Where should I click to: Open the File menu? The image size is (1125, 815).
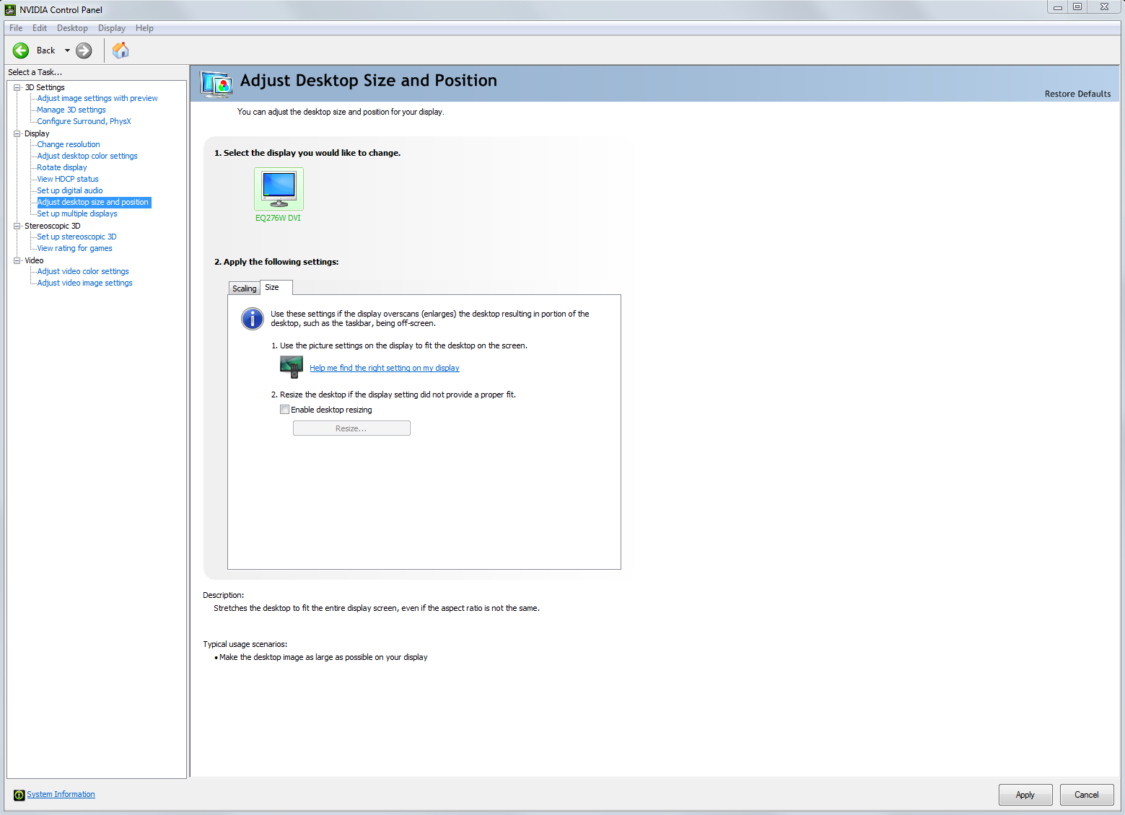[16, 28]
